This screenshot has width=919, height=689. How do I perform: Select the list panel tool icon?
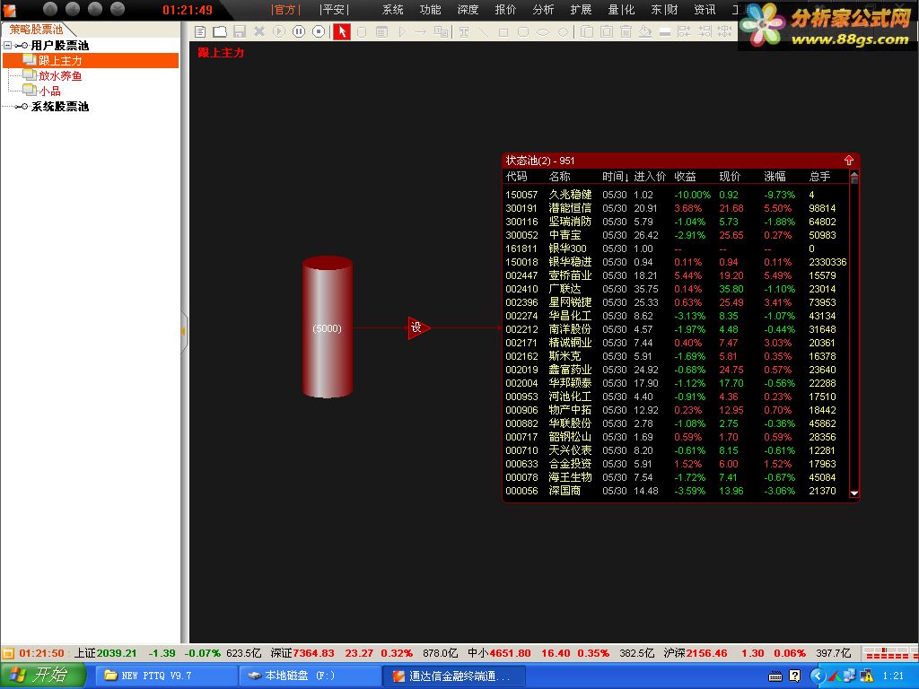(x=381, y=32)
